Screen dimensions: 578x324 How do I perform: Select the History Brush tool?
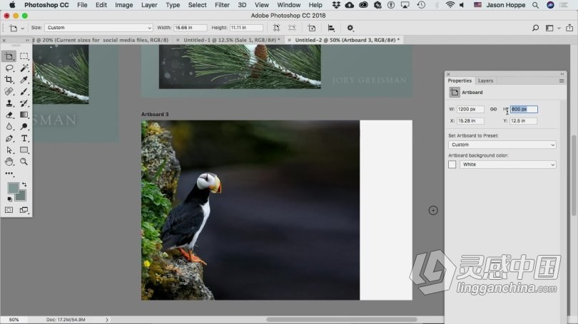(x=24, y=103)
